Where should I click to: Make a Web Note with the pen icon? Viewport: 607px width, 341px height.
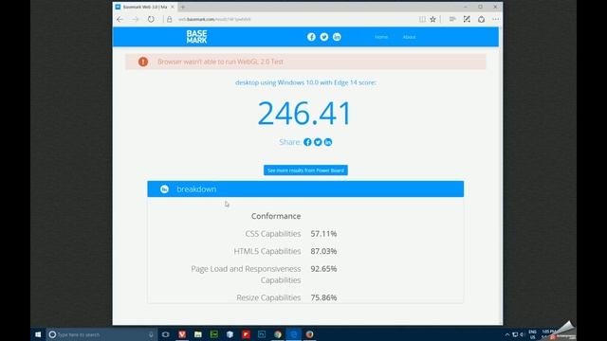(467, 19)
